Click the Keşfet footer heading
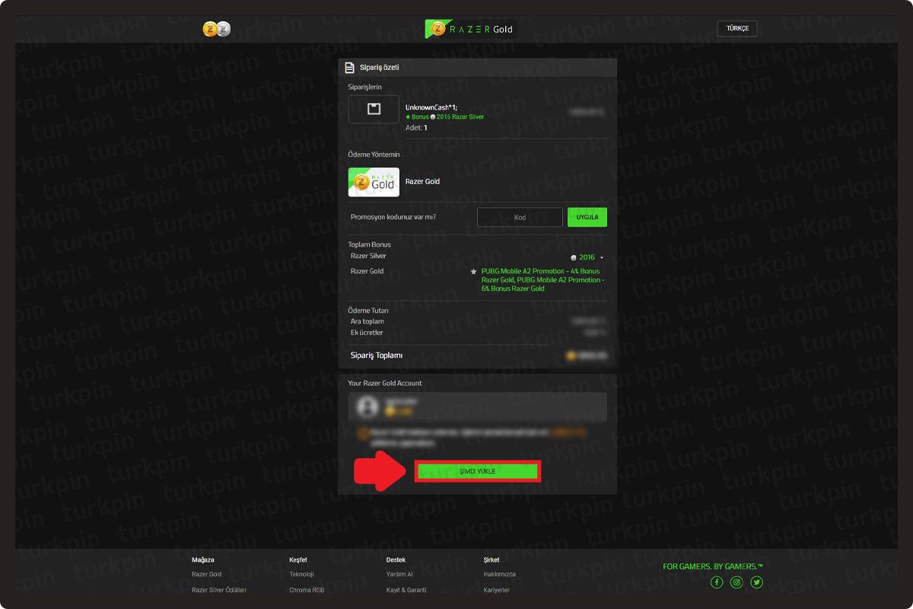 298,560
